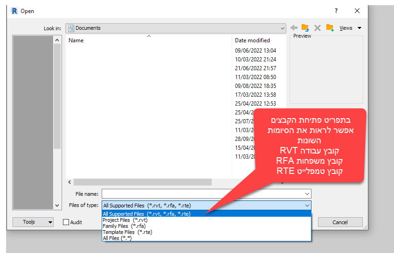Sort files by Date modified column
The width and height of the screenshot is (394, 253).
pyautogui.click(x=252, y=40)
